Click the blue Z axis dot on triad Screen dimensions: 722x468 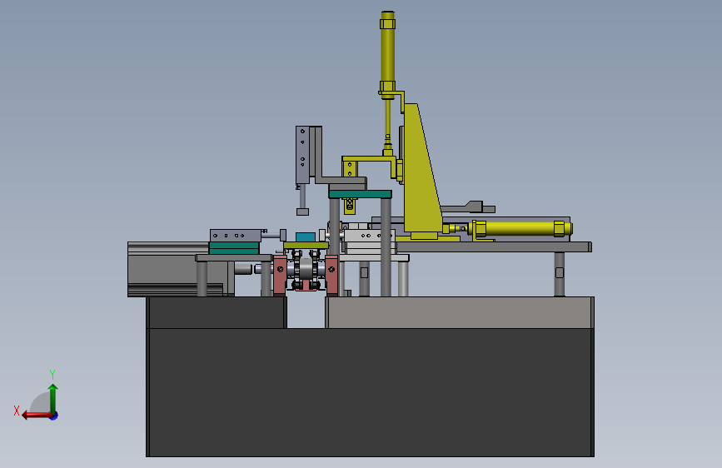(54, 416)
